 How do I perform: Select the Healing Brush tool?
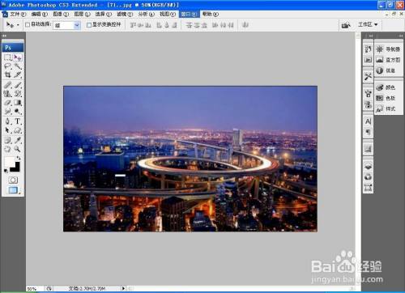tap(7, 85)
